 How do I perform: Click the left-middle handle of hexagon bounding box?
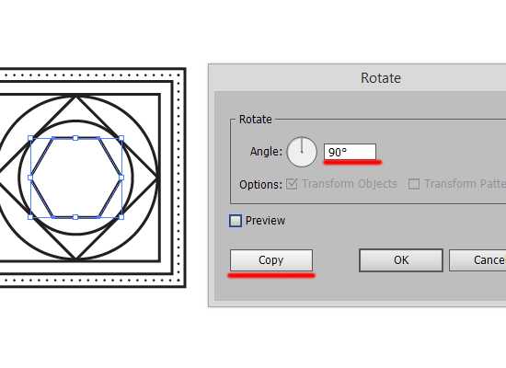pos(30,178)
